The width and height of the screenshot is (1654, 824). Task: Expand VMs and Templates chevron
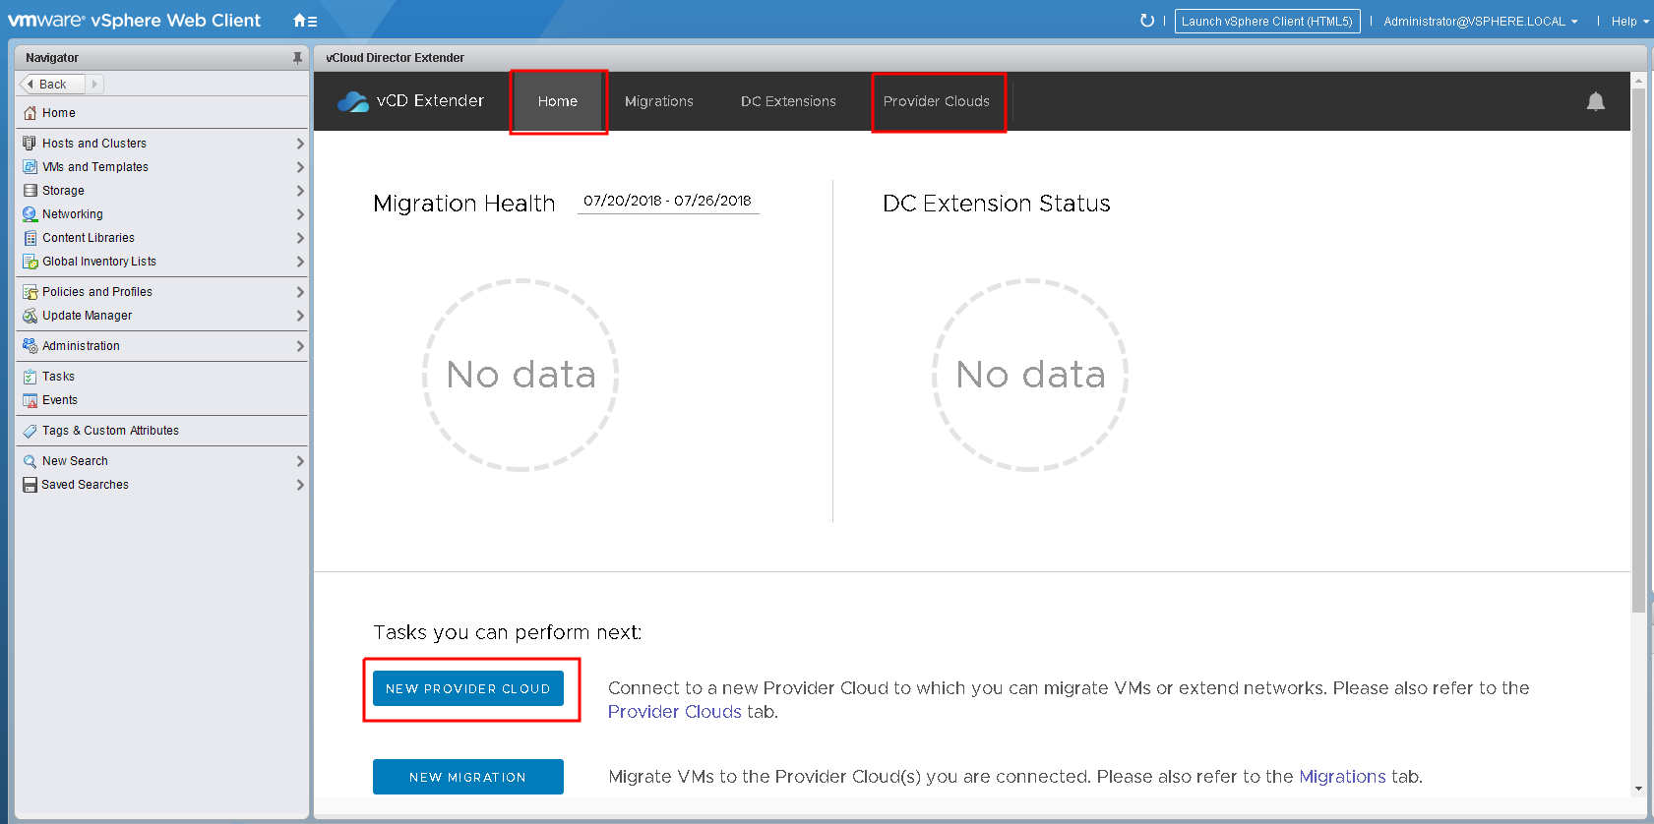click(300, 167)
